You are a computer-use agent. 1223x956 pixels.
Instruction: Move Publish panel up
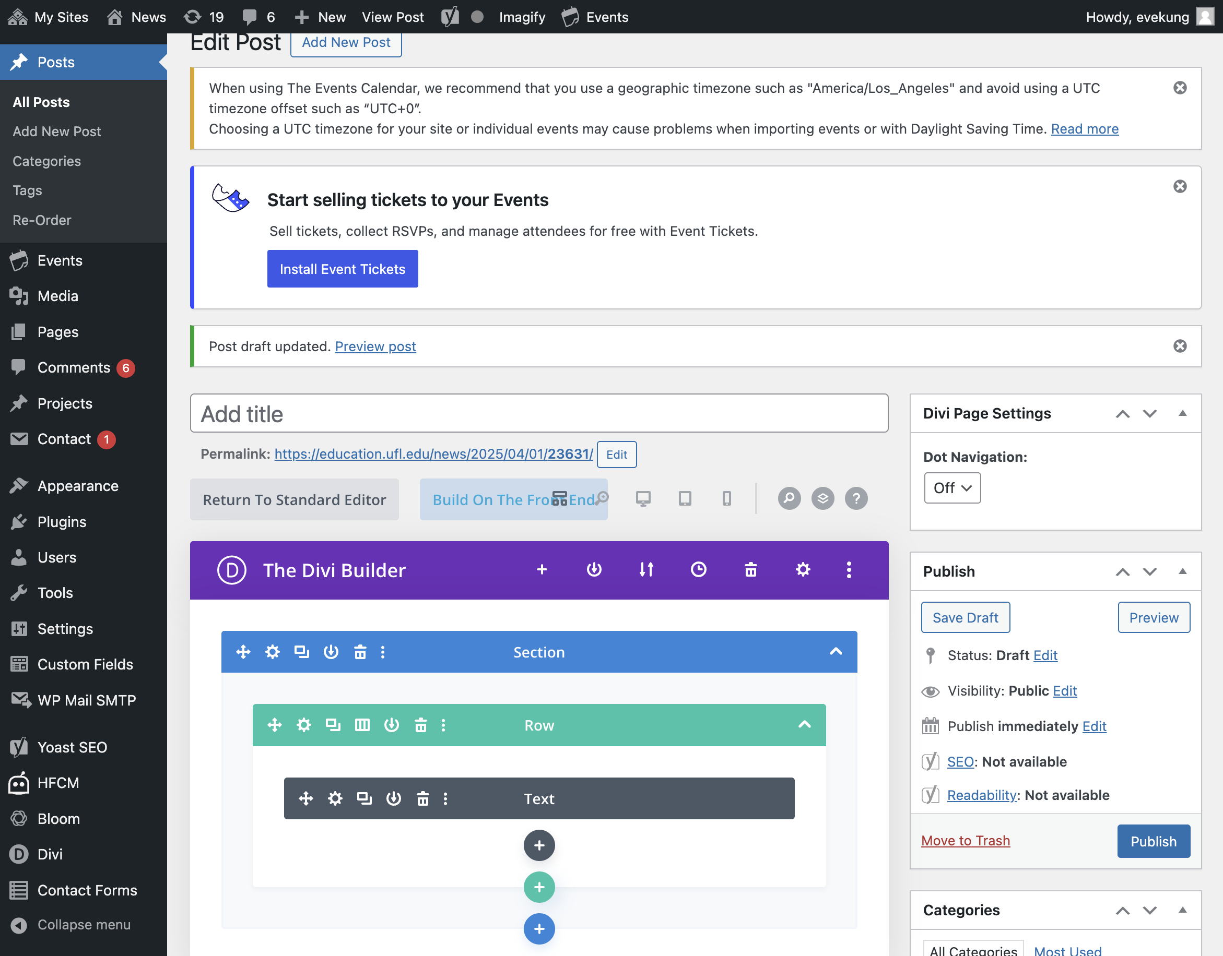pyautogui.click(x=1122, y=572)
